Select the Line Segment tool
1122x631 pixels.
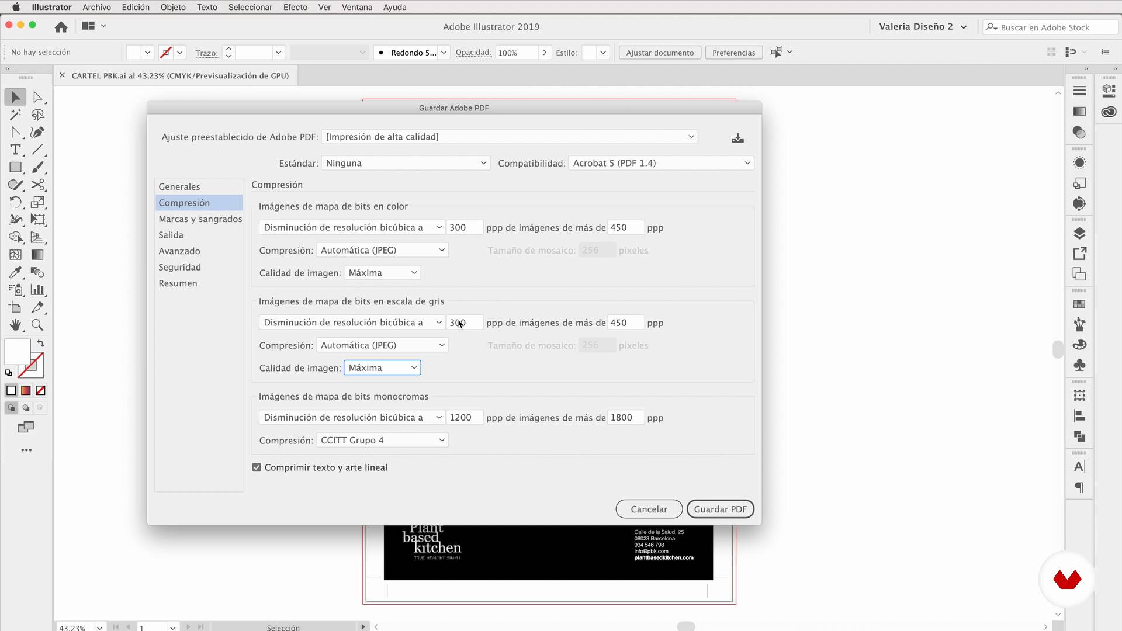[37, 150]
